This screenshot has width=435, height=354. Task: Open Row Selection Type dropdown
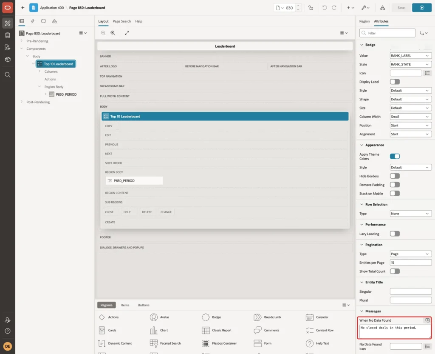[410, 214]
